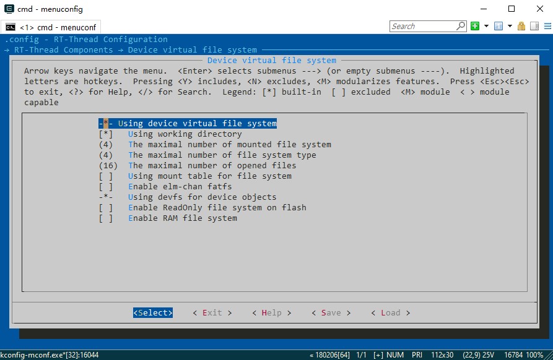This screenshot has height=360, width=553.
Task: Maximize the cmd - menuconfig window
Action: [512, 9]
